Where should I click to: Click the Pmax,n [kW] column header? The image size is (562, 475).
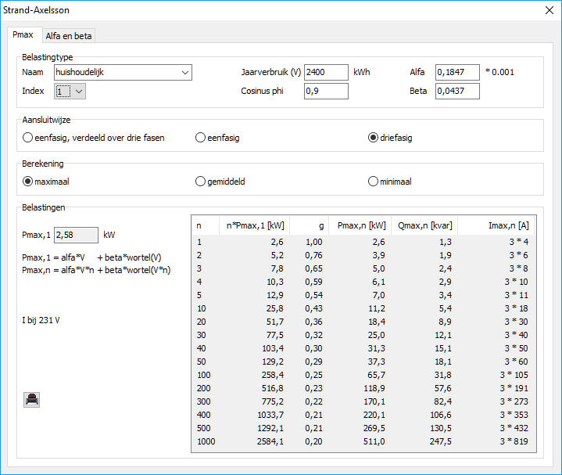click(360, 225)
